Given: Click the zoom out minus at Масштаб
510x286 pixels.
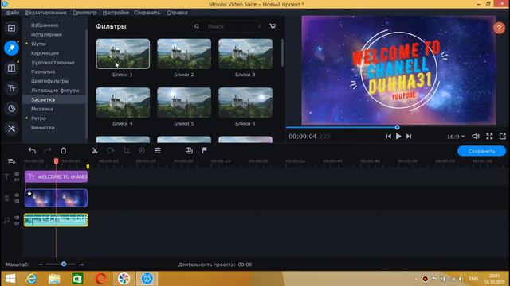Looking at the screenshot, I should coord(41,265).
